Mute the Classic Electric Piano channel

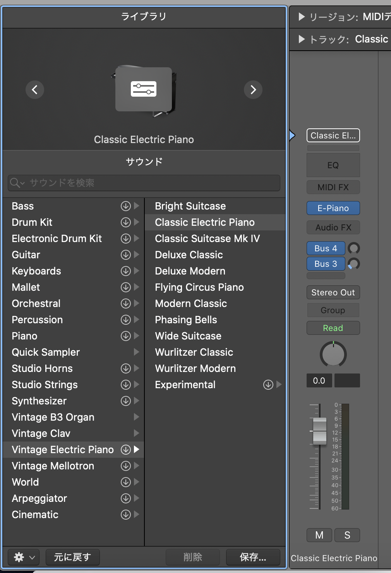coord(319,535)
